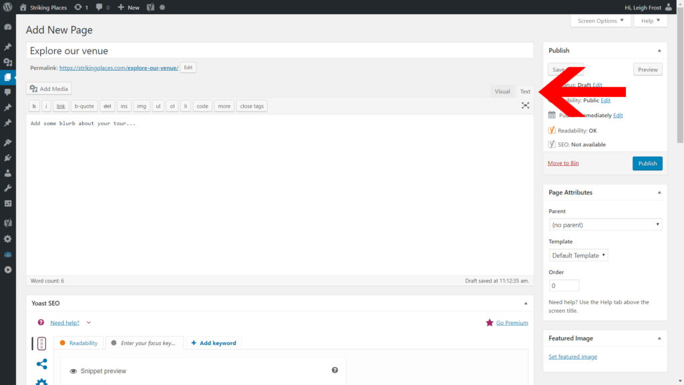This screenshot has width=684, height=385.
Task: Open the Users sidebar icon
Action: click(8, 173)
